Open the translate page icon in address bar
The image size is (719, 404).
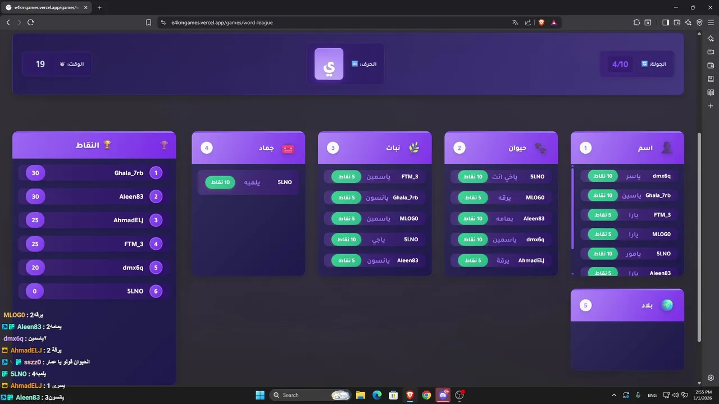515,22
